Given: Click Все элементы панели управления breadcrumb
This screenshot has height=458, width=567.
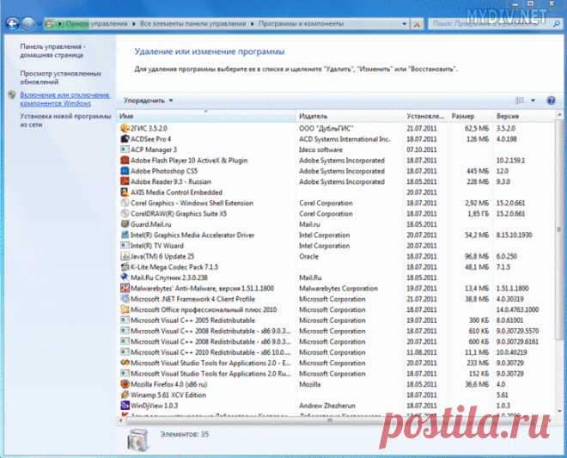Looking at the screenshot, I should tap(192, 24).
